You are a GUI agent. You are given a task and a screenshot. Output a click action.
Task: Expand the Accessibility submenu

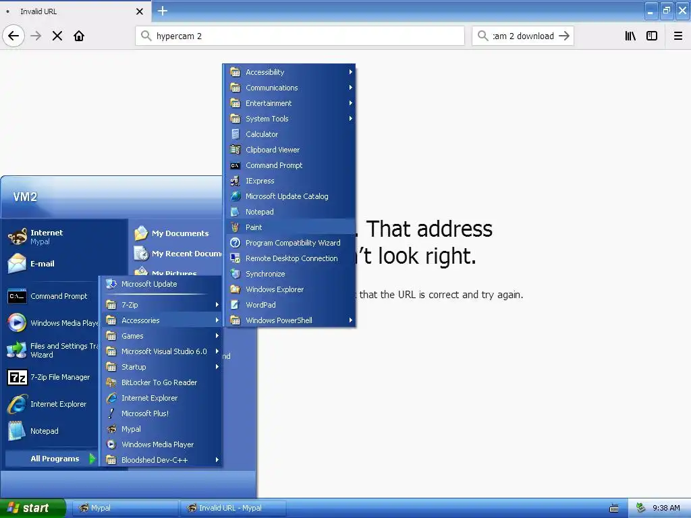[x=289, y=72]
